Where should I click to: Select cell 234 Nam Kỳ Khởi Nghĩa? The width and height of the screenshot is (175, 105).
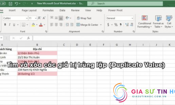pos(37,70)
